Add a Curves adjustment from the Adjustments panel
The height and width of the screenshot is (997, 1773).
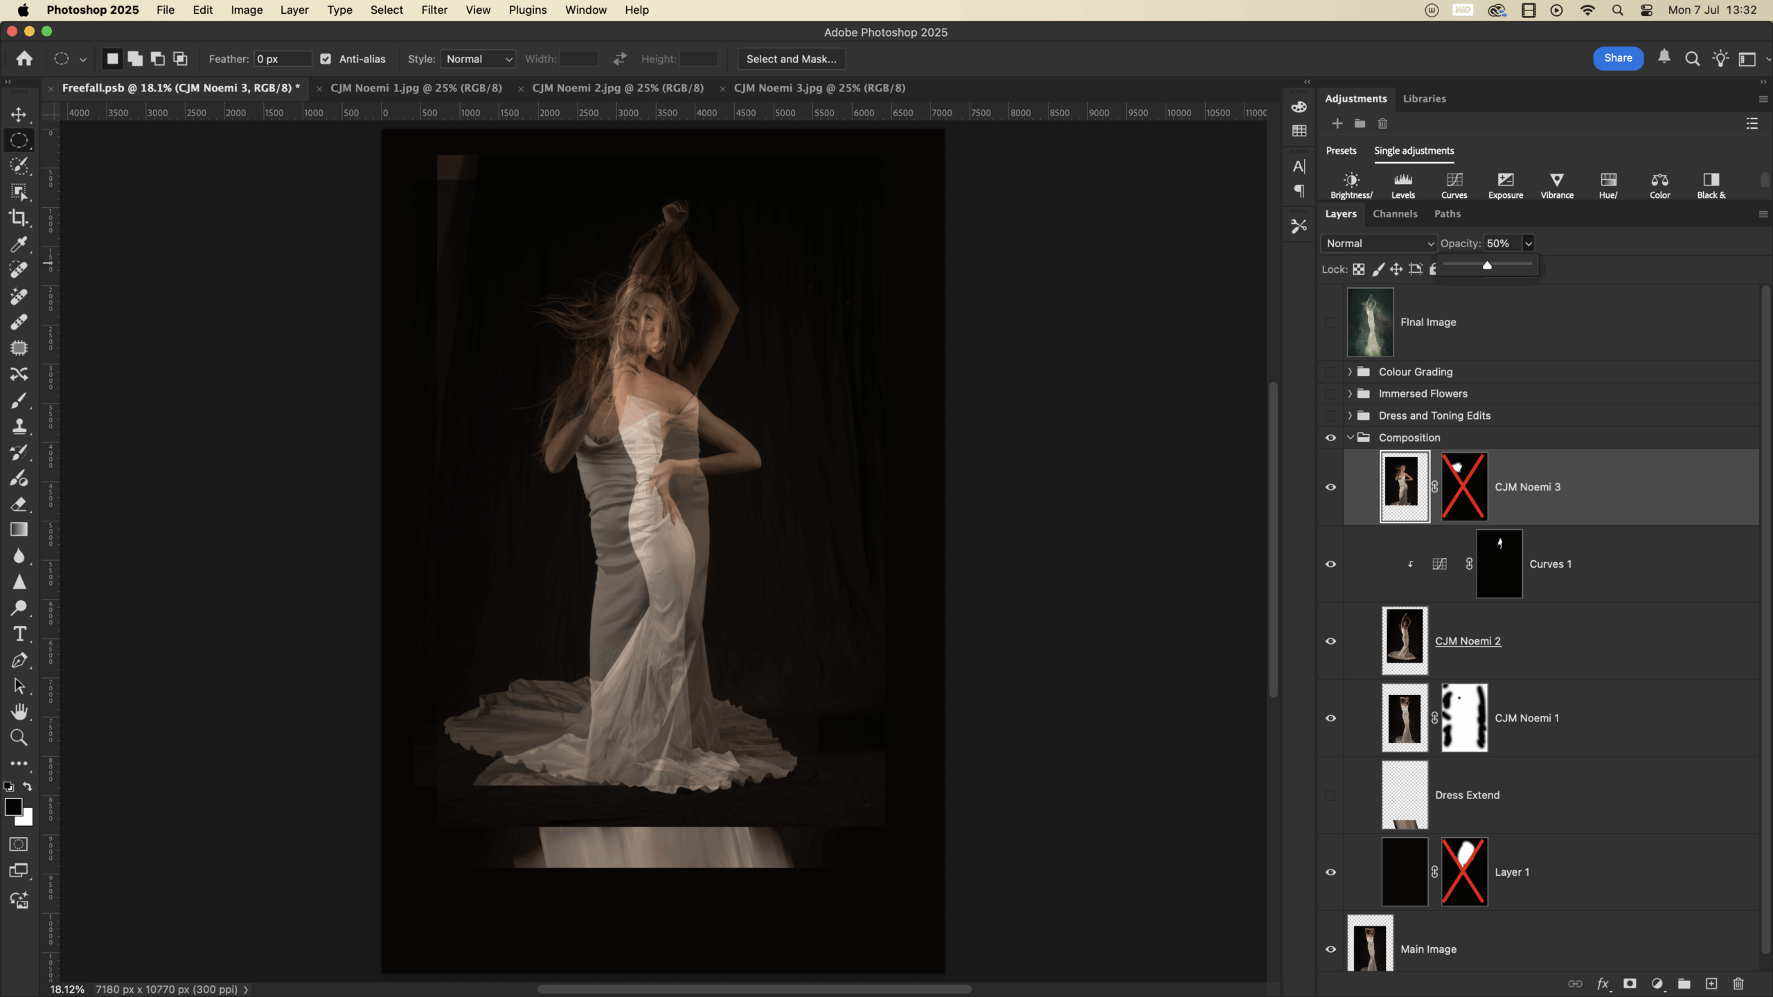1454,185
